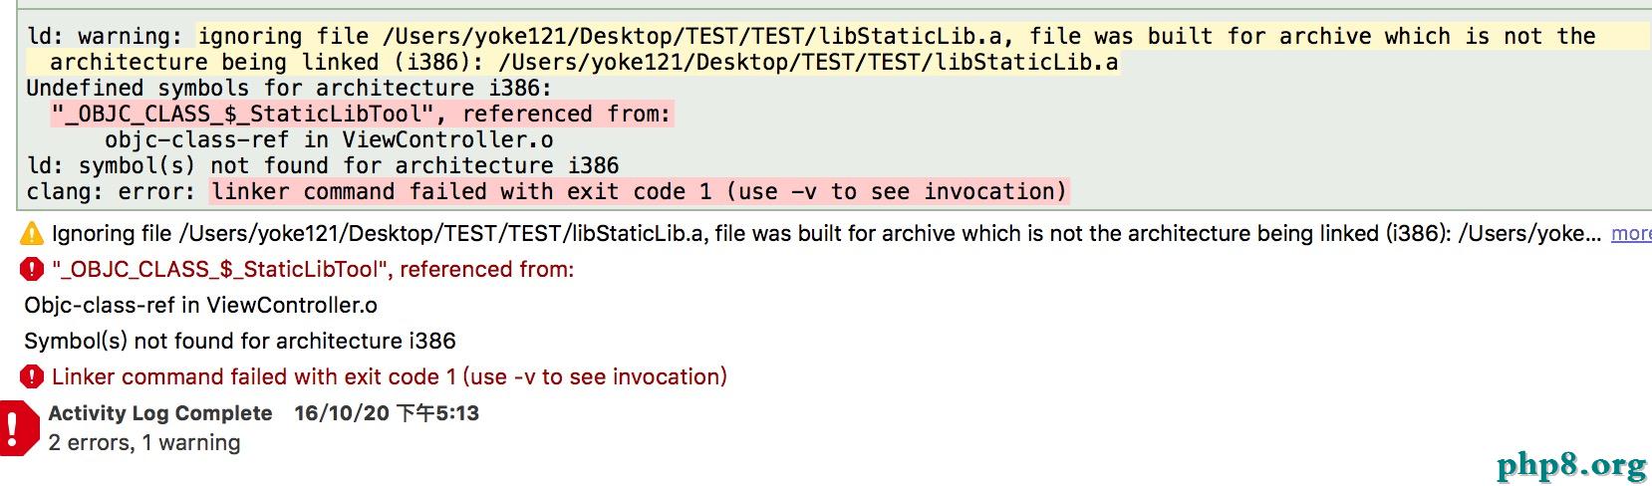Click red error icon beside "Linker command failed"
1652x486 pixels.
pos(32,376)
